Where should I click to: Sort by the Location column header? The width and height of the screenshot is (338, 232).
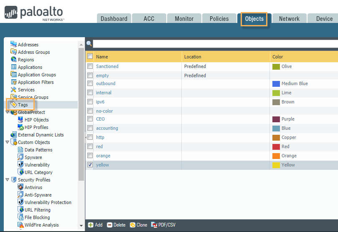pyautogui.click(x=226, y=57)
